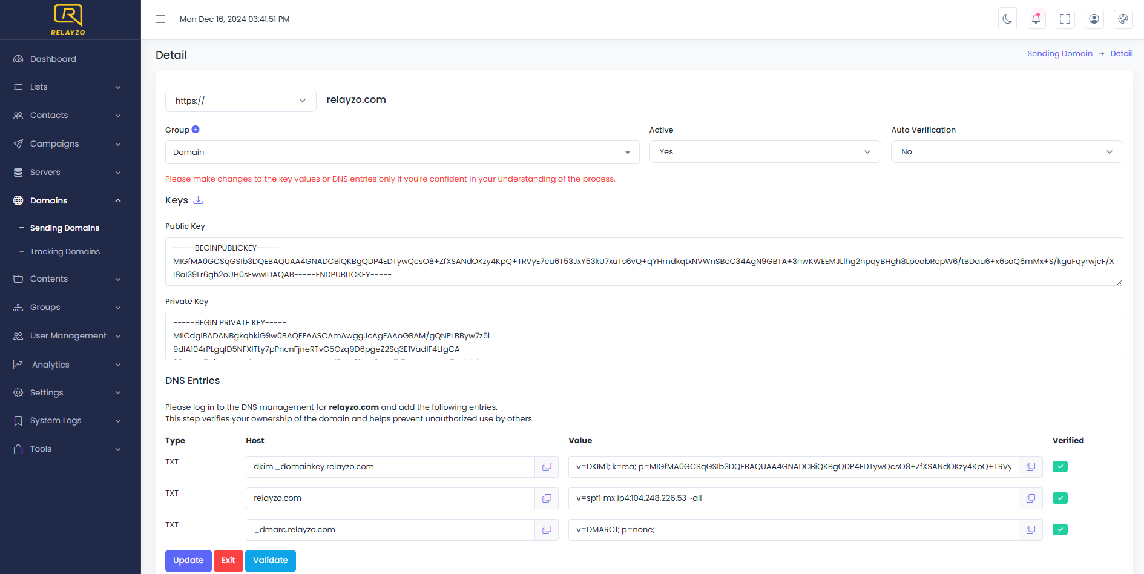1144x574 pixels.
Task: Click the DKIM row verified checkmark
Action: click(1060, 467)
